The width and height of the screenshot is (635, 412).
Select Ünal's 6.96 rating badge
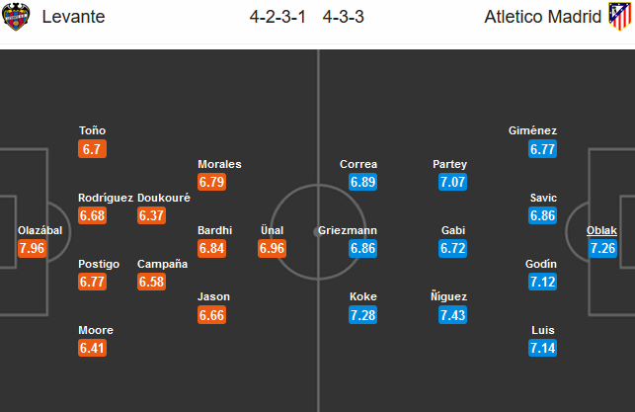[272, 248]
